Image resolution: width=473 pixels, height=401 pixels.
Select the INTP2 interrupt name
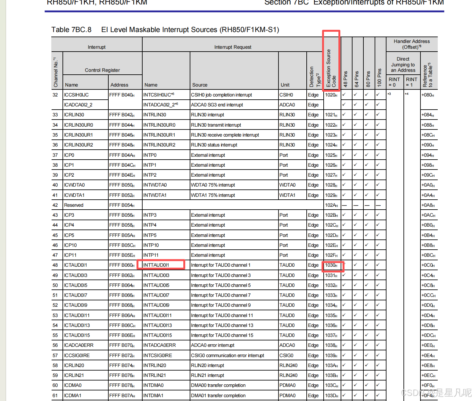point(150,175)
